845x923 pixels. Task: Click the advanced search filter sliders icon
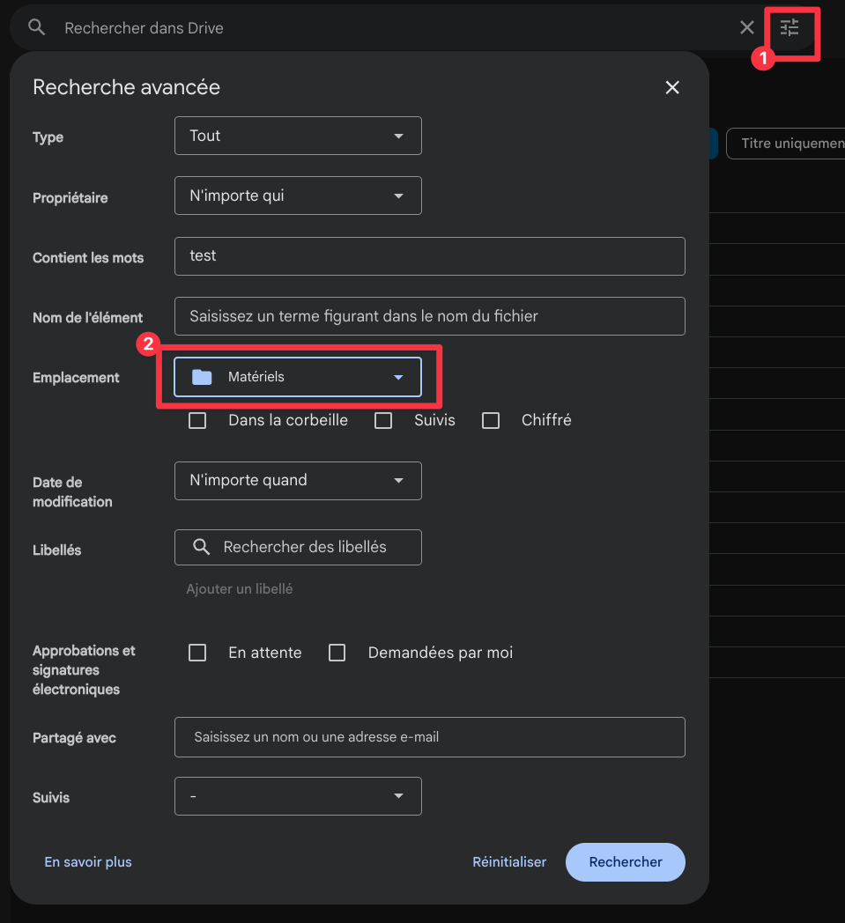coord(789,28)
